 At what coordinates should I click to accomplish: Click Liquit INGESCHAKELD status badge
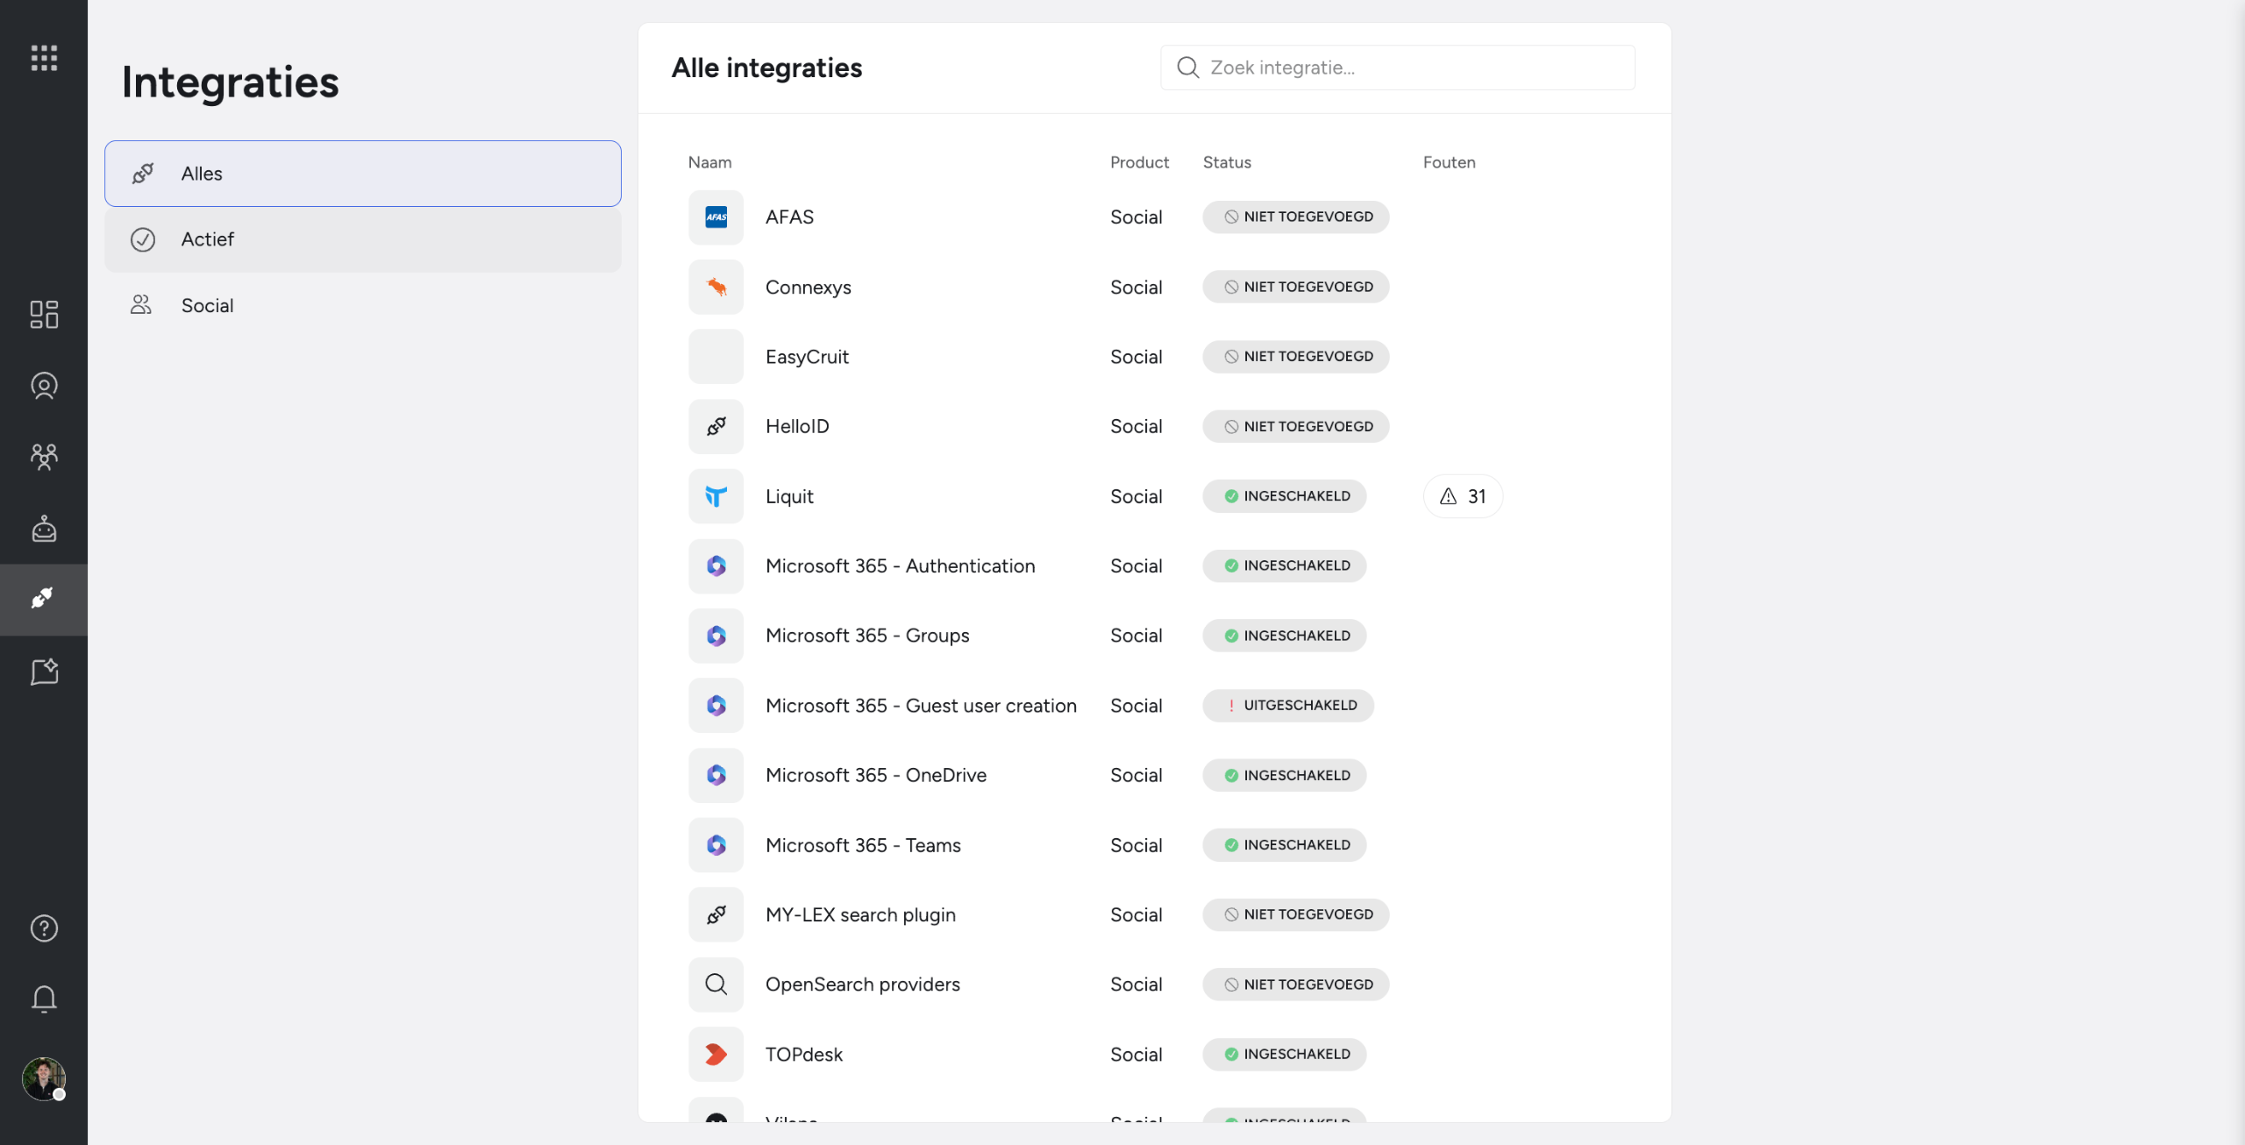tap(1284, 496)
